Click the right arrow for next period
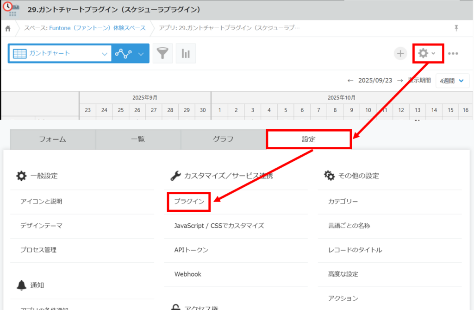 click(x=400, y=81)
